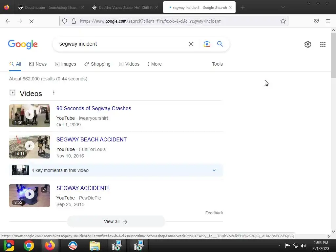The height and width of the screenshot is (252, 336).
Task: Open the round striped logo taskbar app
Action: click(73, 245)
